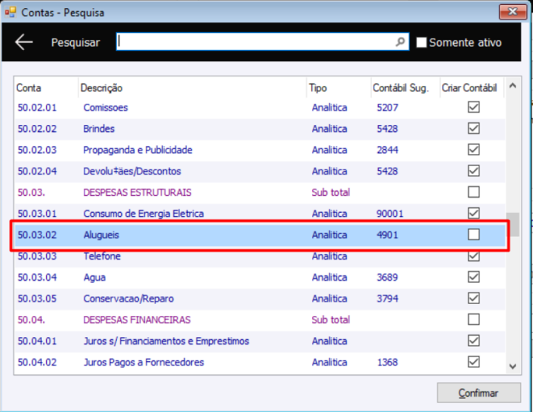Viewport: 533px width, 412px height.
Task: Click value 5207
Action: coord(387,108)
